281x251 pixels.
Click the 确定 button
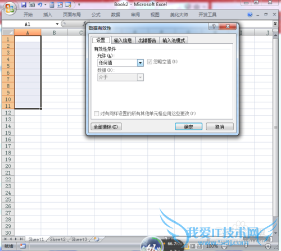tap(188, 127)
